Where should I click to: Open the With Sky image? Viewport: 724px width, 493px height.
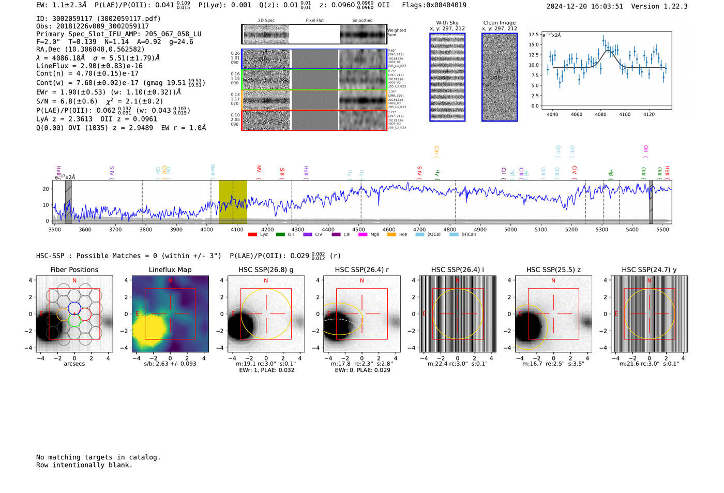point(447,77)
